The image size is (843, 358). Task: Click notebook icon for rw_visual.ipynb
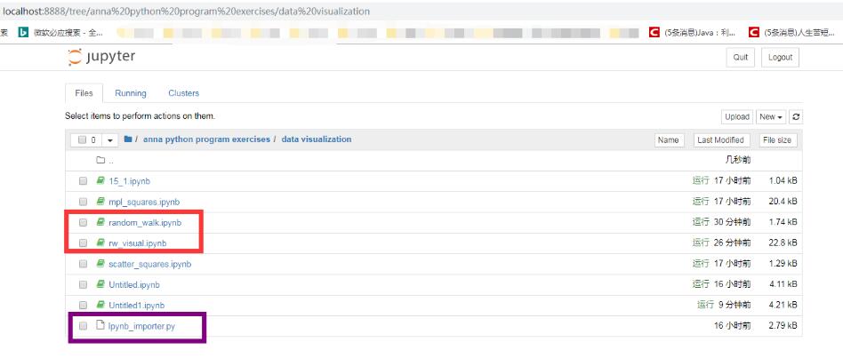(x=100, y=243)
